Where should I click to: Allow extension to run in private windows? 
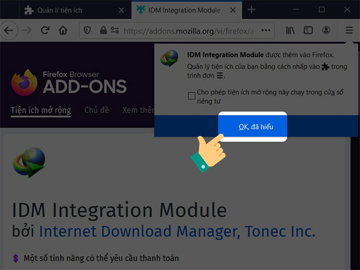[x=191, y=96]
